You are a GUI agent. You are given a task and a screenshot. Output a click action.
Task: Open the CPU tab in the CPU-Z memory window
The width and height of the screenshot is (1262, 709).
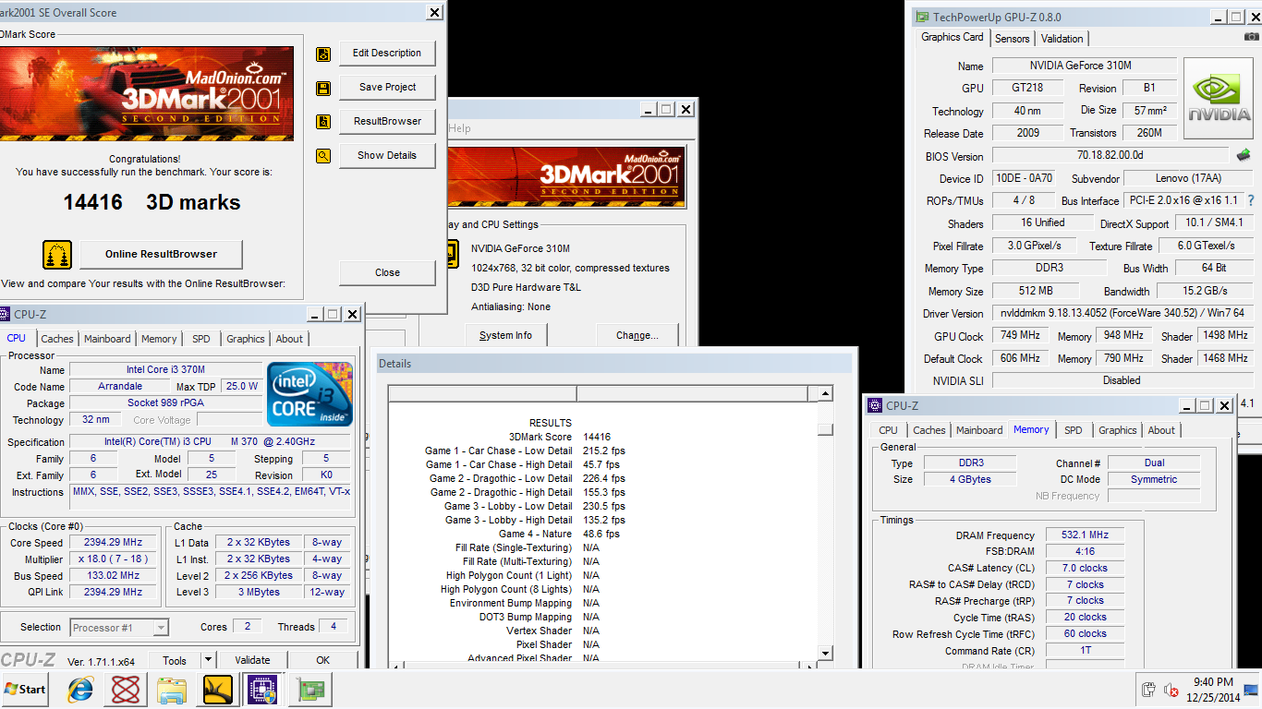[x=888, y=430]
